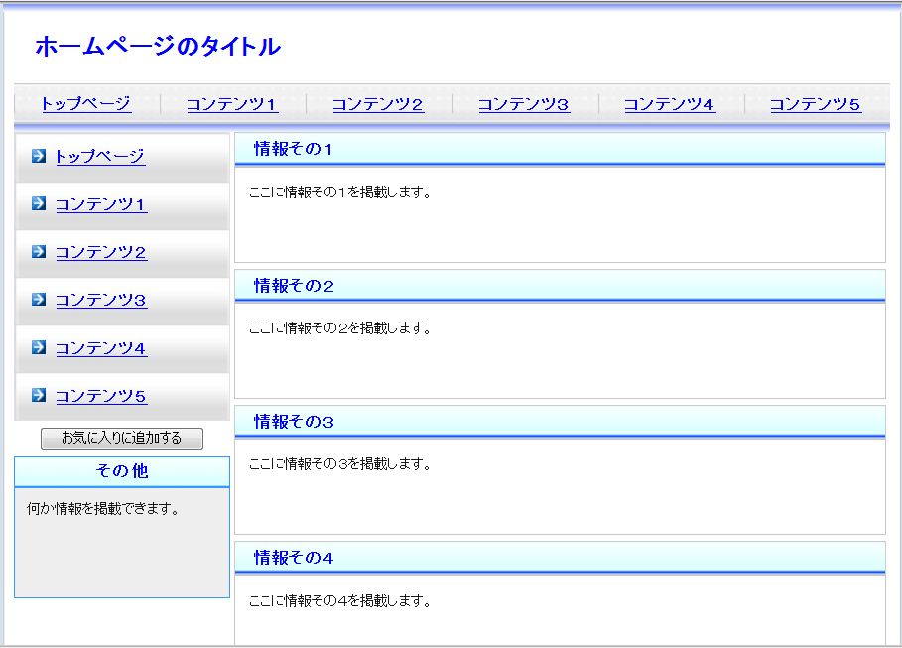Click the arrow icon beside sidebar コンテンツ2
902x648 pixels.
[39, 251]
